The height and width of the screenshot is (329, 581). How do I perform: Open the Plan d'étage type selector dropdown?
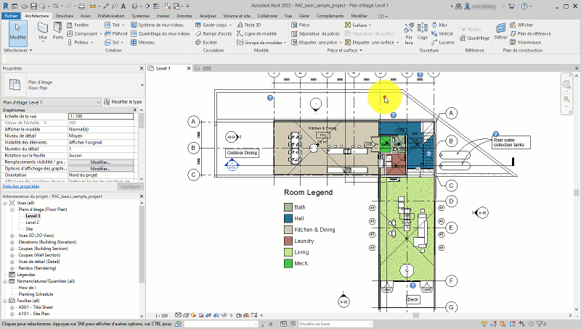[x=142, y=85]
